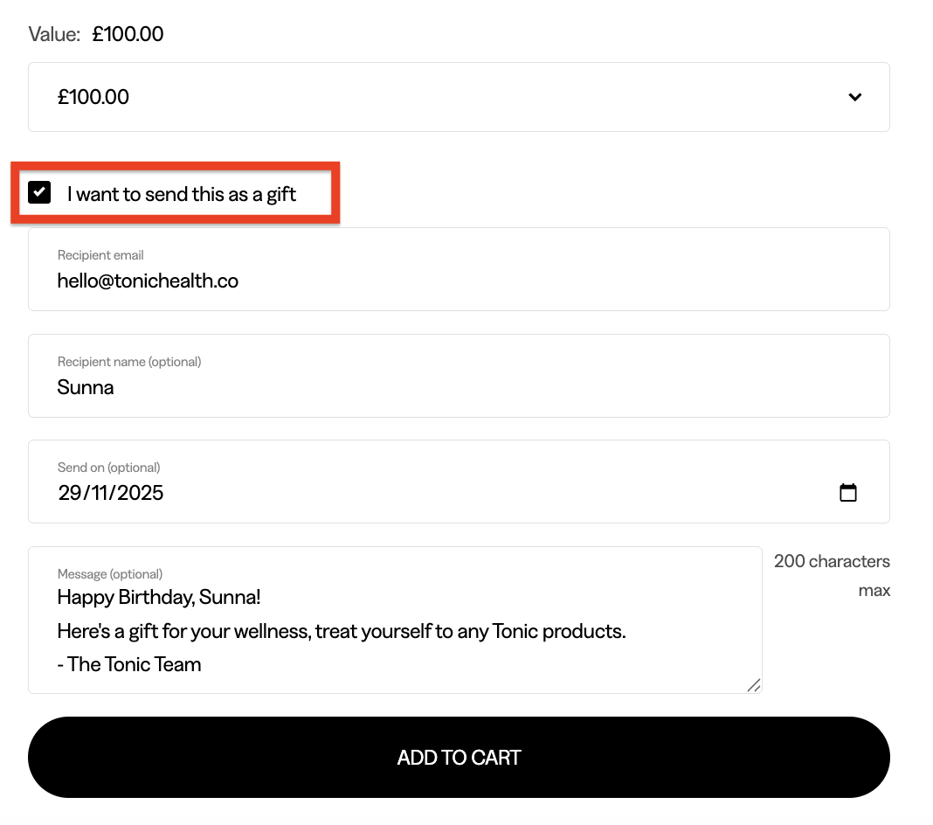Focus the Recipient name field with Sunna
Image resolution: width=933 pixels, height=825 pixels.
pos(459,386)
